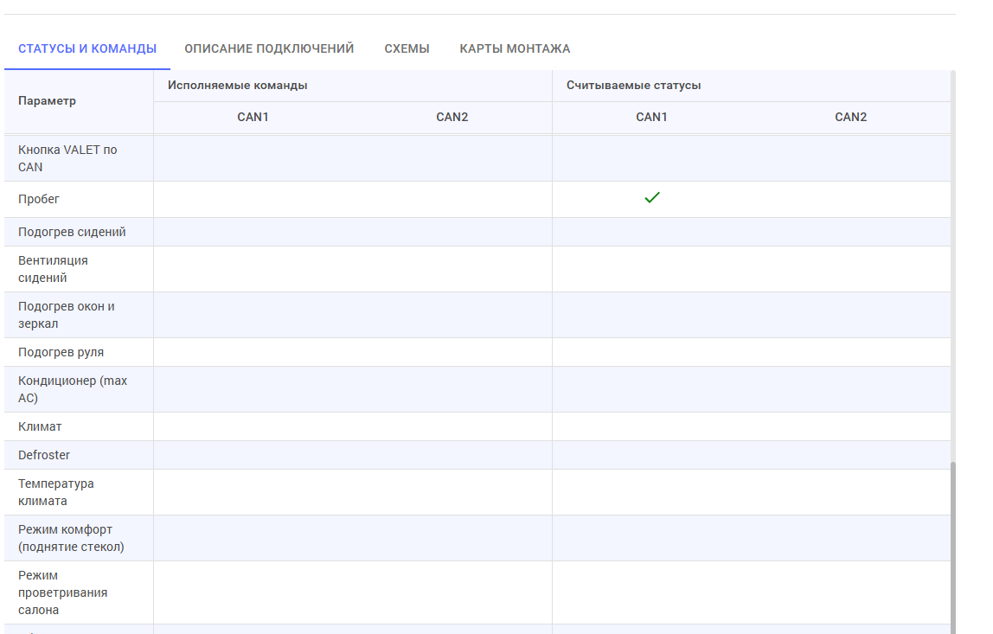Select the Кнопка VALET по CAN row label
This screenshot has height=634, width=993.
point(67,158)
